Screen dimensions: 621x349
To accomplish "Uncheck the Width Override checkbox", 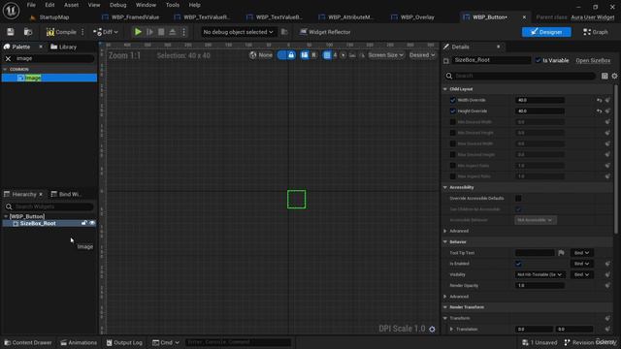I will [453, 101].
